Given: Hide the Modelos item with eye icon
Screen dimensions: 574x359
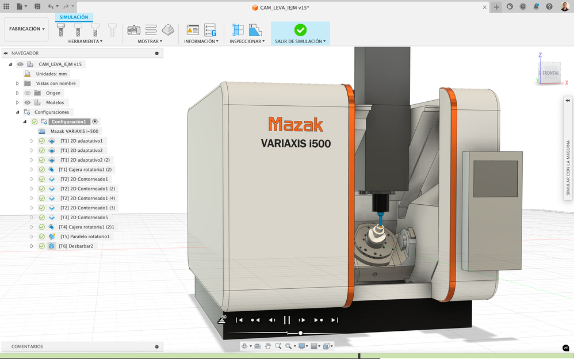Looking at the screenshot, I should 27,102.
